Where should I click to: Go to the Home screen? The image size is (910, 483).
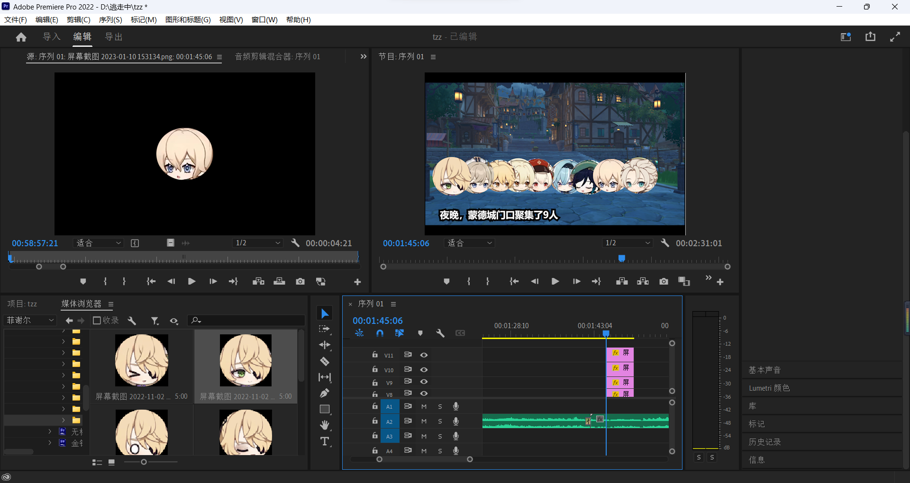pyautogui.click(x=21, y=37)
